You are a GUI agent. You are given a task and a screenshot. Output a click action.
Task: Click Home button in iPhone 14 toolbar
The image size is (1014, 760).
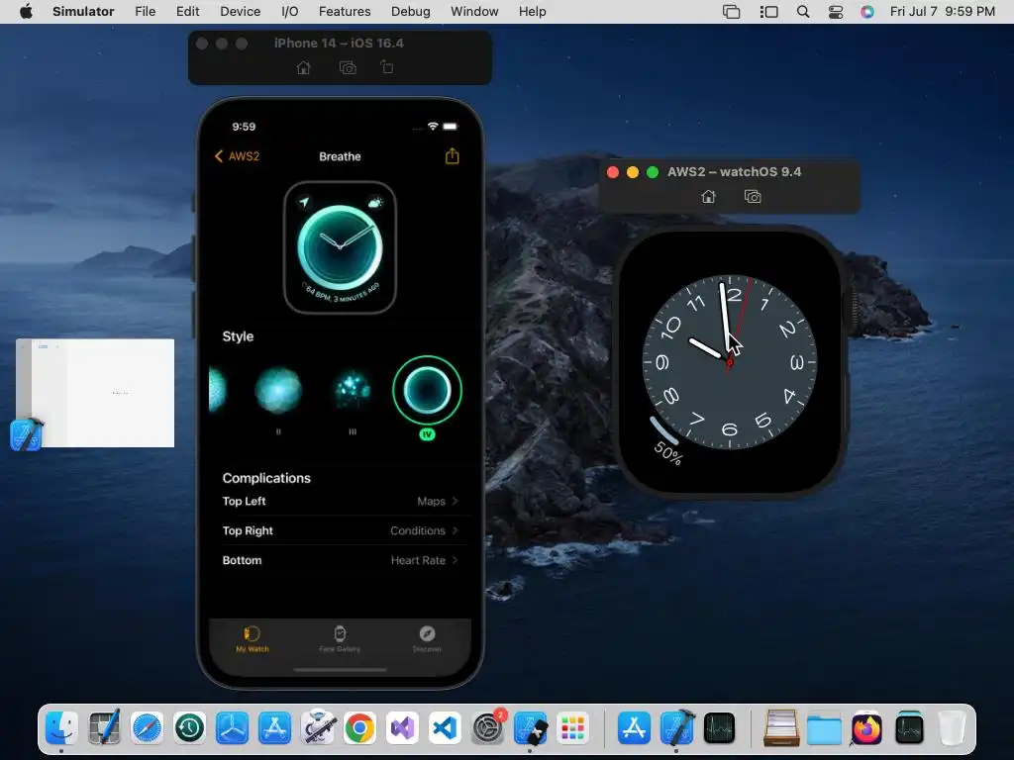[303, 68]
